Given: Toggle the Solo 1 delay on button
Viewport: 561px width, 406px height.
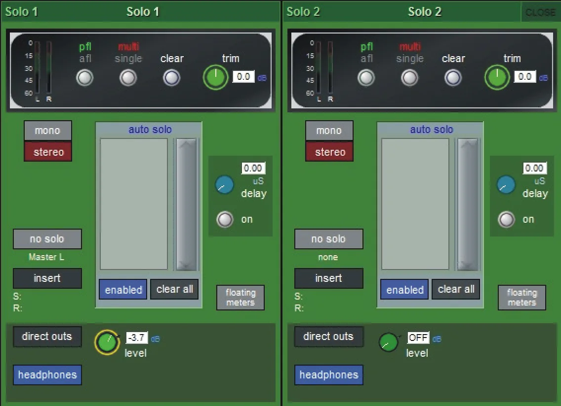Looking at the screenshot, I should pos(225,219).
